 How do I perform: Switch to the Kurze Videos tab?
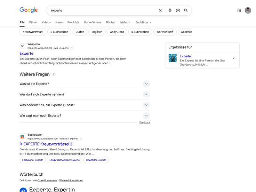(92, 22)
